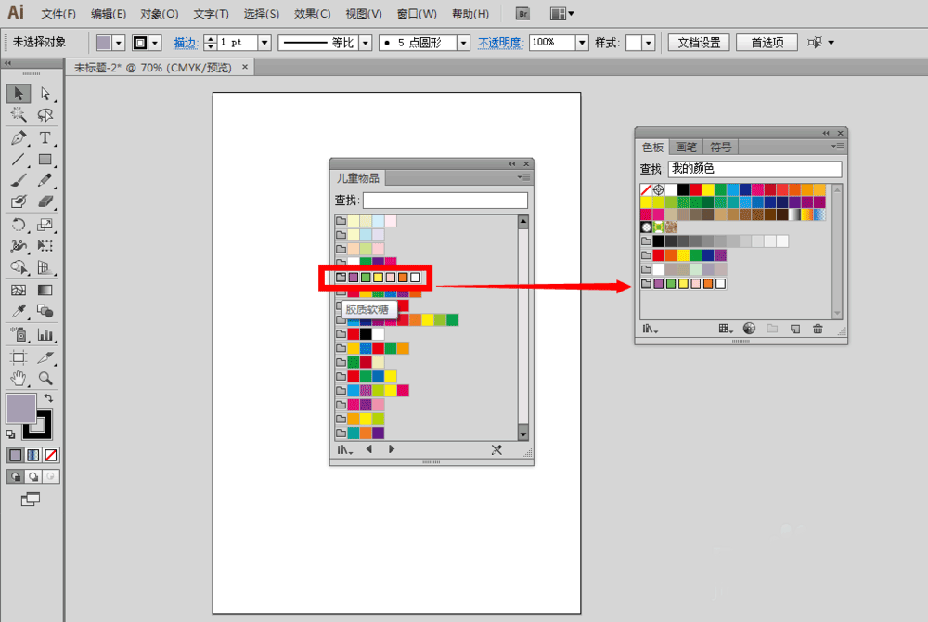Switch to the 符号 tab
Image resolution: width=928 pixels, height=622 pixels.
[720, 147]
